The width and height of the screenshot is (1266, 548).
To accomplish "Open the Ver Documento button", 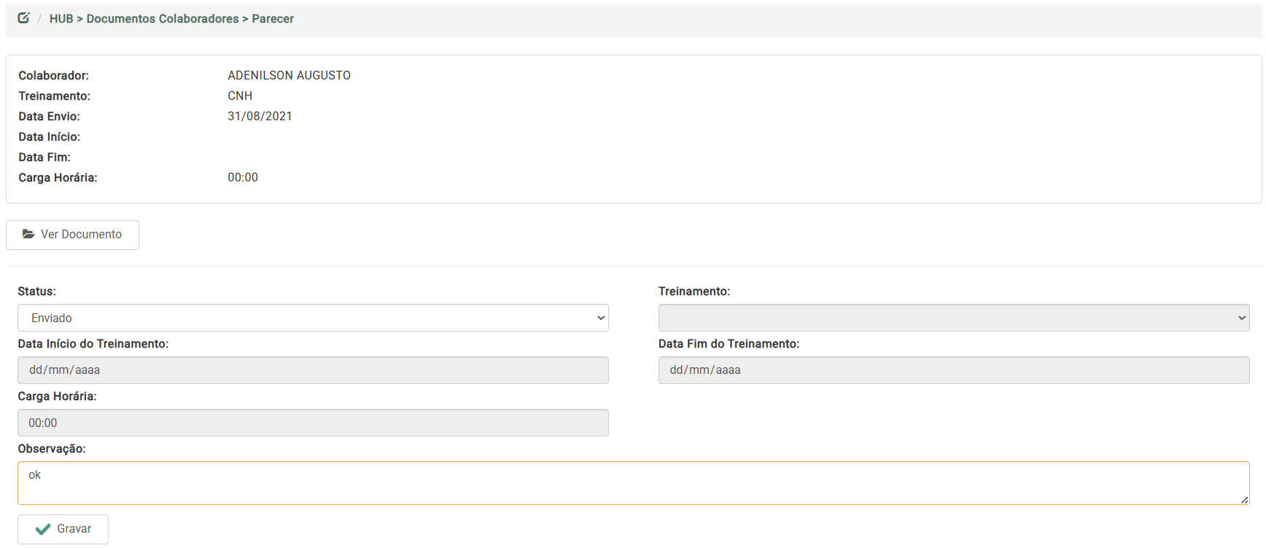I will [x=72, y=235].
